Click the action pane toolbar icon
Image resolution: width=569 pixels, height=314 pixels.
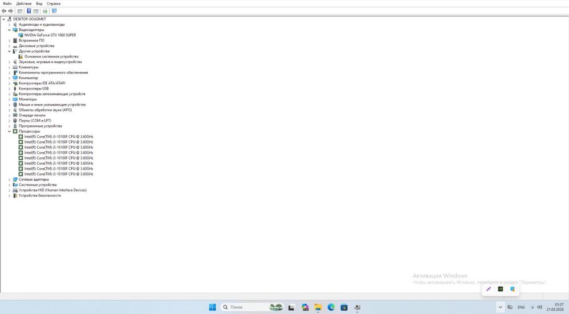pos(36,11)
